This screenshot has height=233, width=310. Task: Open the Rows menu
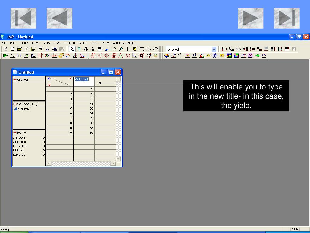click(x=36, y=42)
